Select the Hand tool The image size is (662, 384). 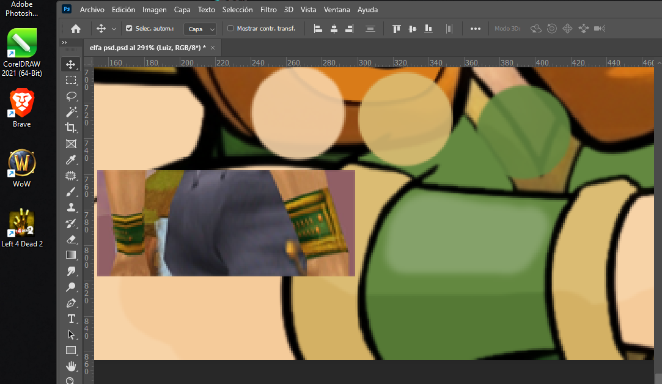pos(71,366)
